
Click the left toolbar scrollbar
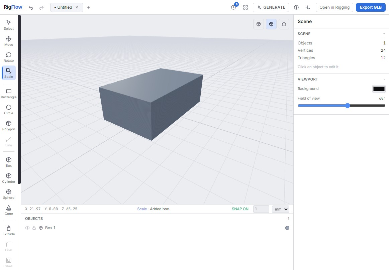coord(19,99)
